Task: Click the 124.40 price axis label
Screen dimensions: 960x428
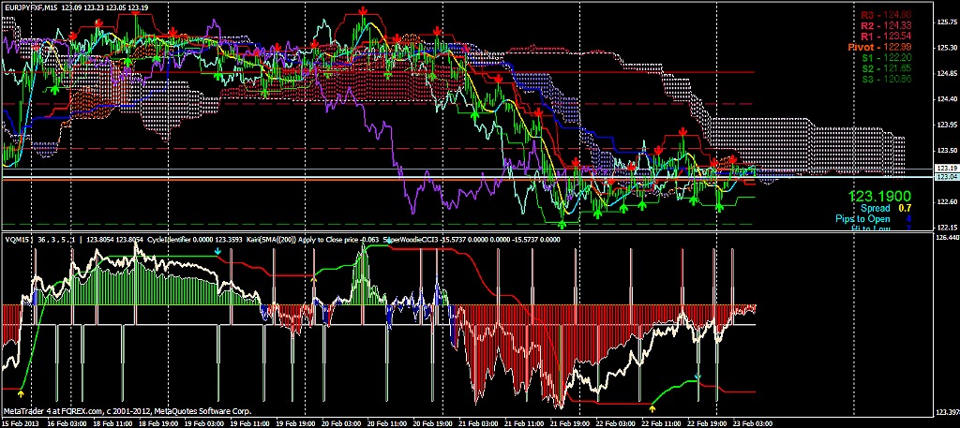Action: pyautogui.click(x=947, y=99)
